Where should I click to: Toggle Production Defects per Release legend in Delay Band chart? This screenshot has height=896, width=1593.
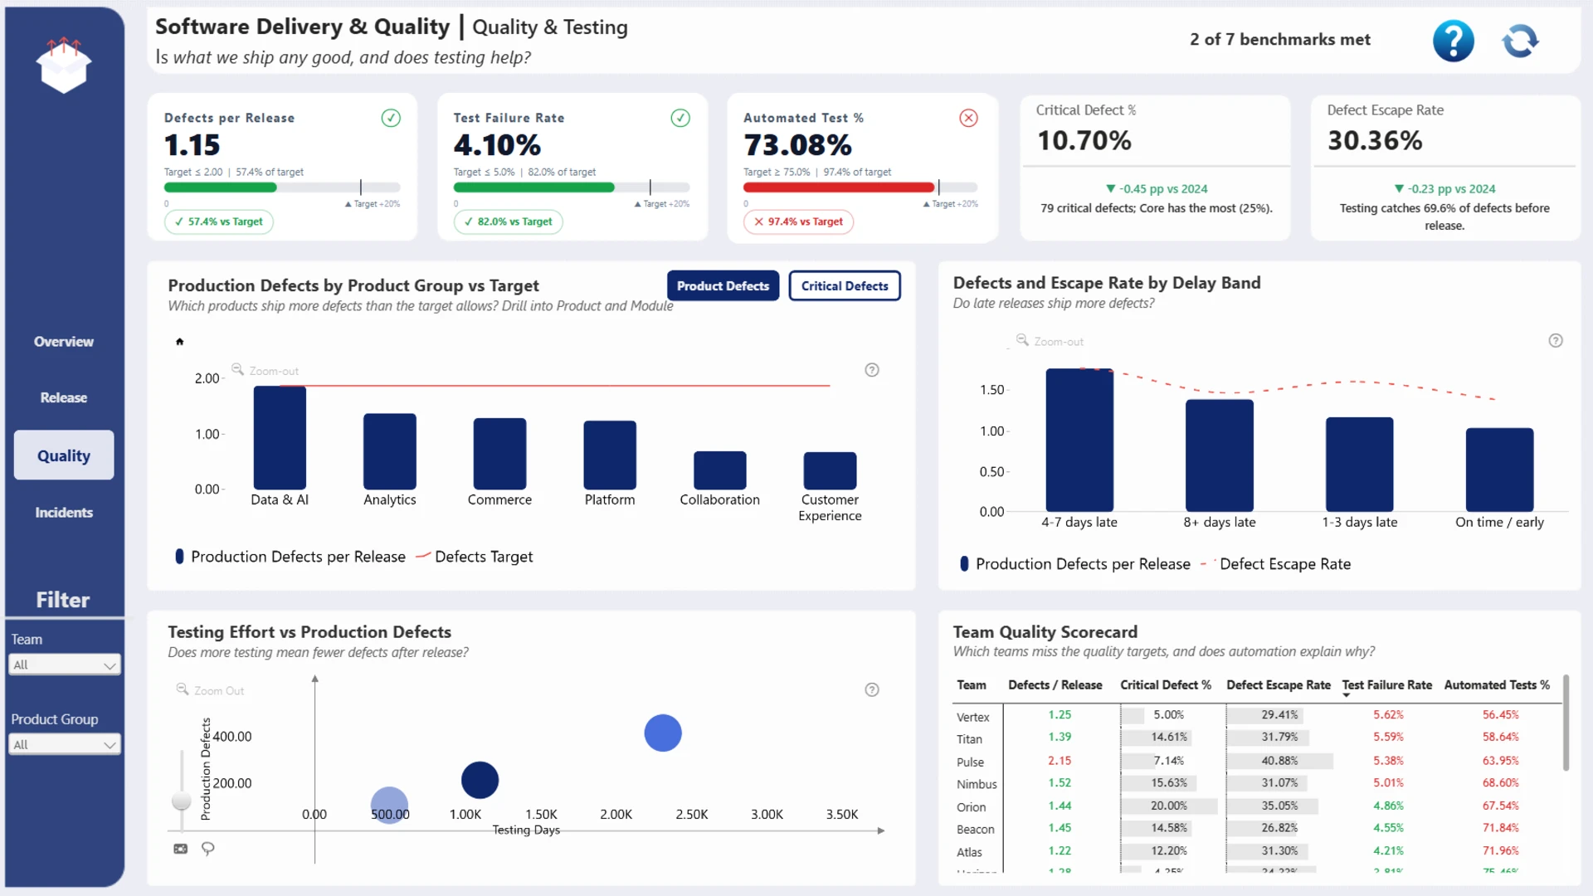click(1074, 564)
